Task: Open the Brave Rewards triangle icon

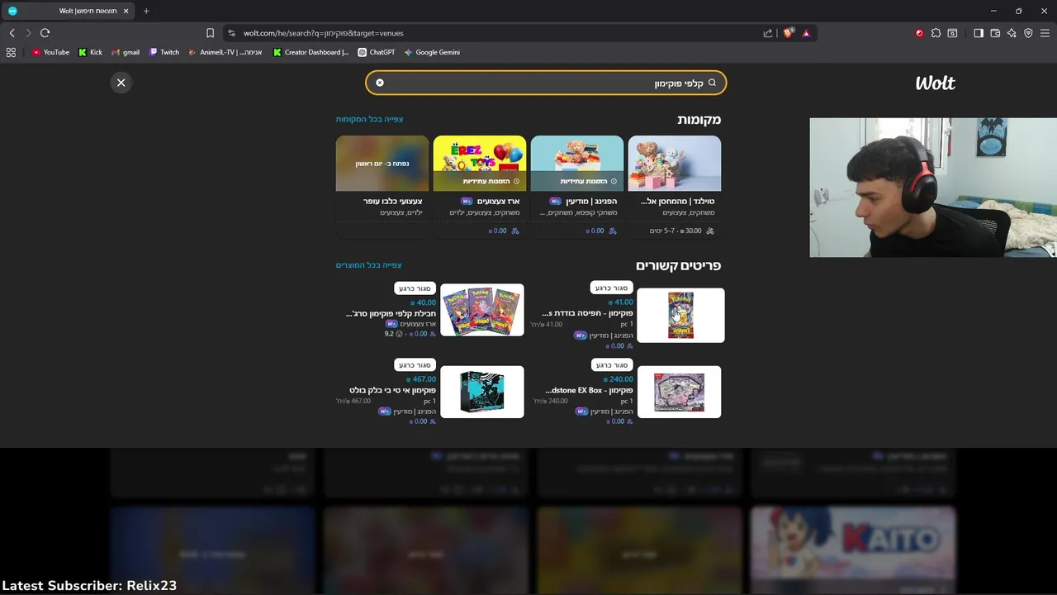Action: click(x=806, y=33)
